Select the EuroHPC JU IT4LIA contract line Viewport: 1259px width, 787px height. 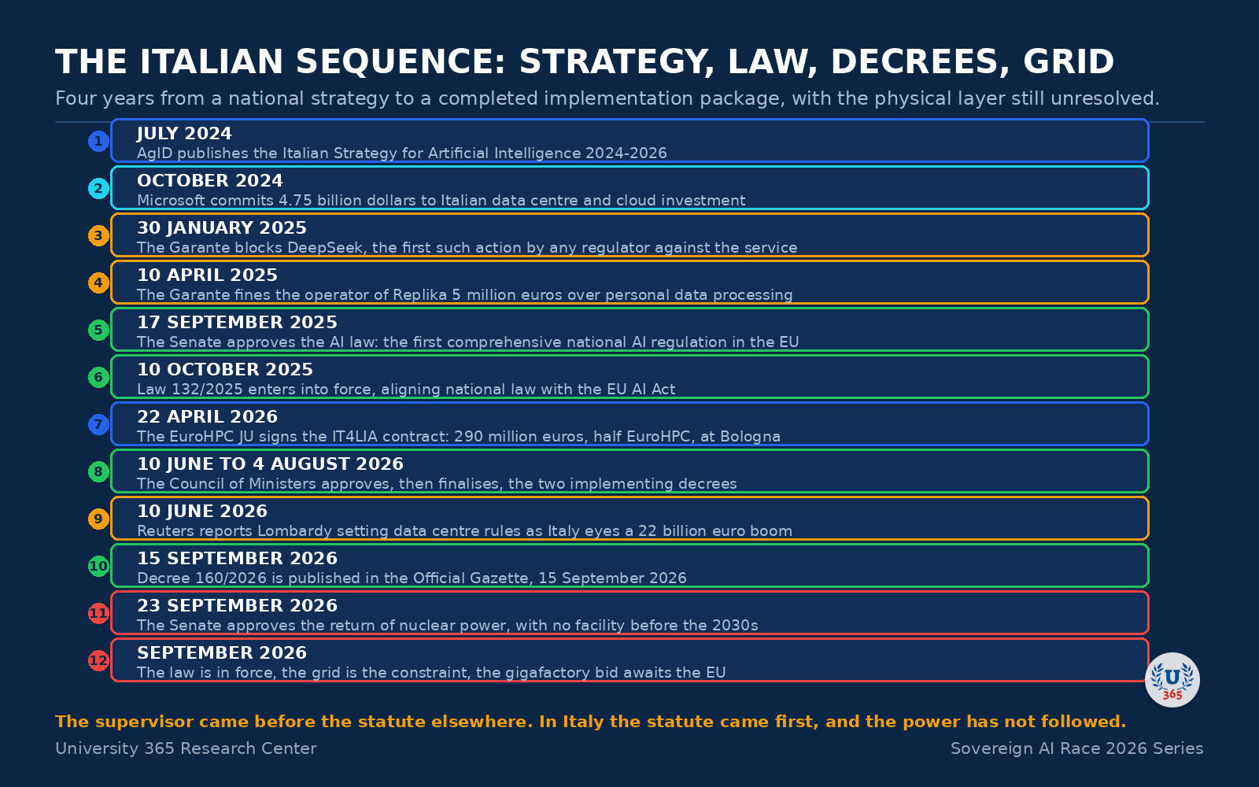(459, 437)
